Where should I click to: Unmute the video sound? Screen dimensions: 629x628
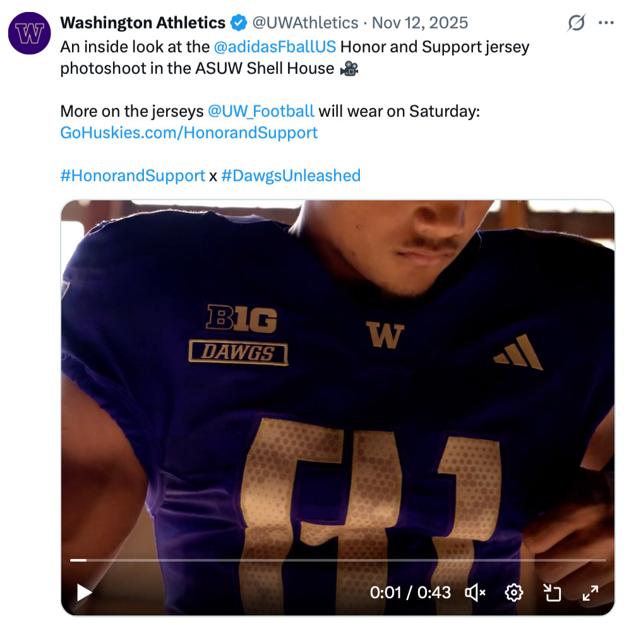(475, 592)
